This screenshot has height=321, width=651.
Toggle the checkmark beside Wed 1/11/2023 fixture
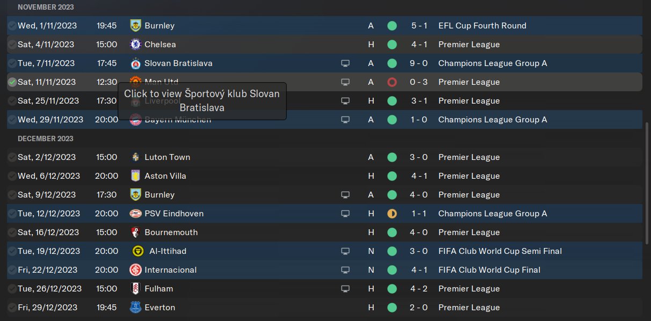coord(12,26)
